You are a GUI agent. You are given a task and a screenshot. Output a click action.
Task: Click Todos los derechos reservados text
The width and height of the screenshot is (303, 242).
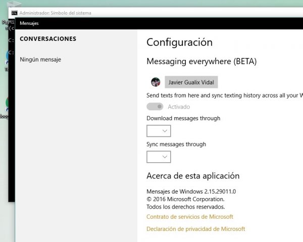(x=186, y=207)
